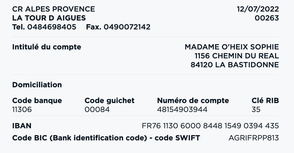The height and width of the screenshot is (153, 294).
Task: Click the IBAN number value
Action: [210, 126]
